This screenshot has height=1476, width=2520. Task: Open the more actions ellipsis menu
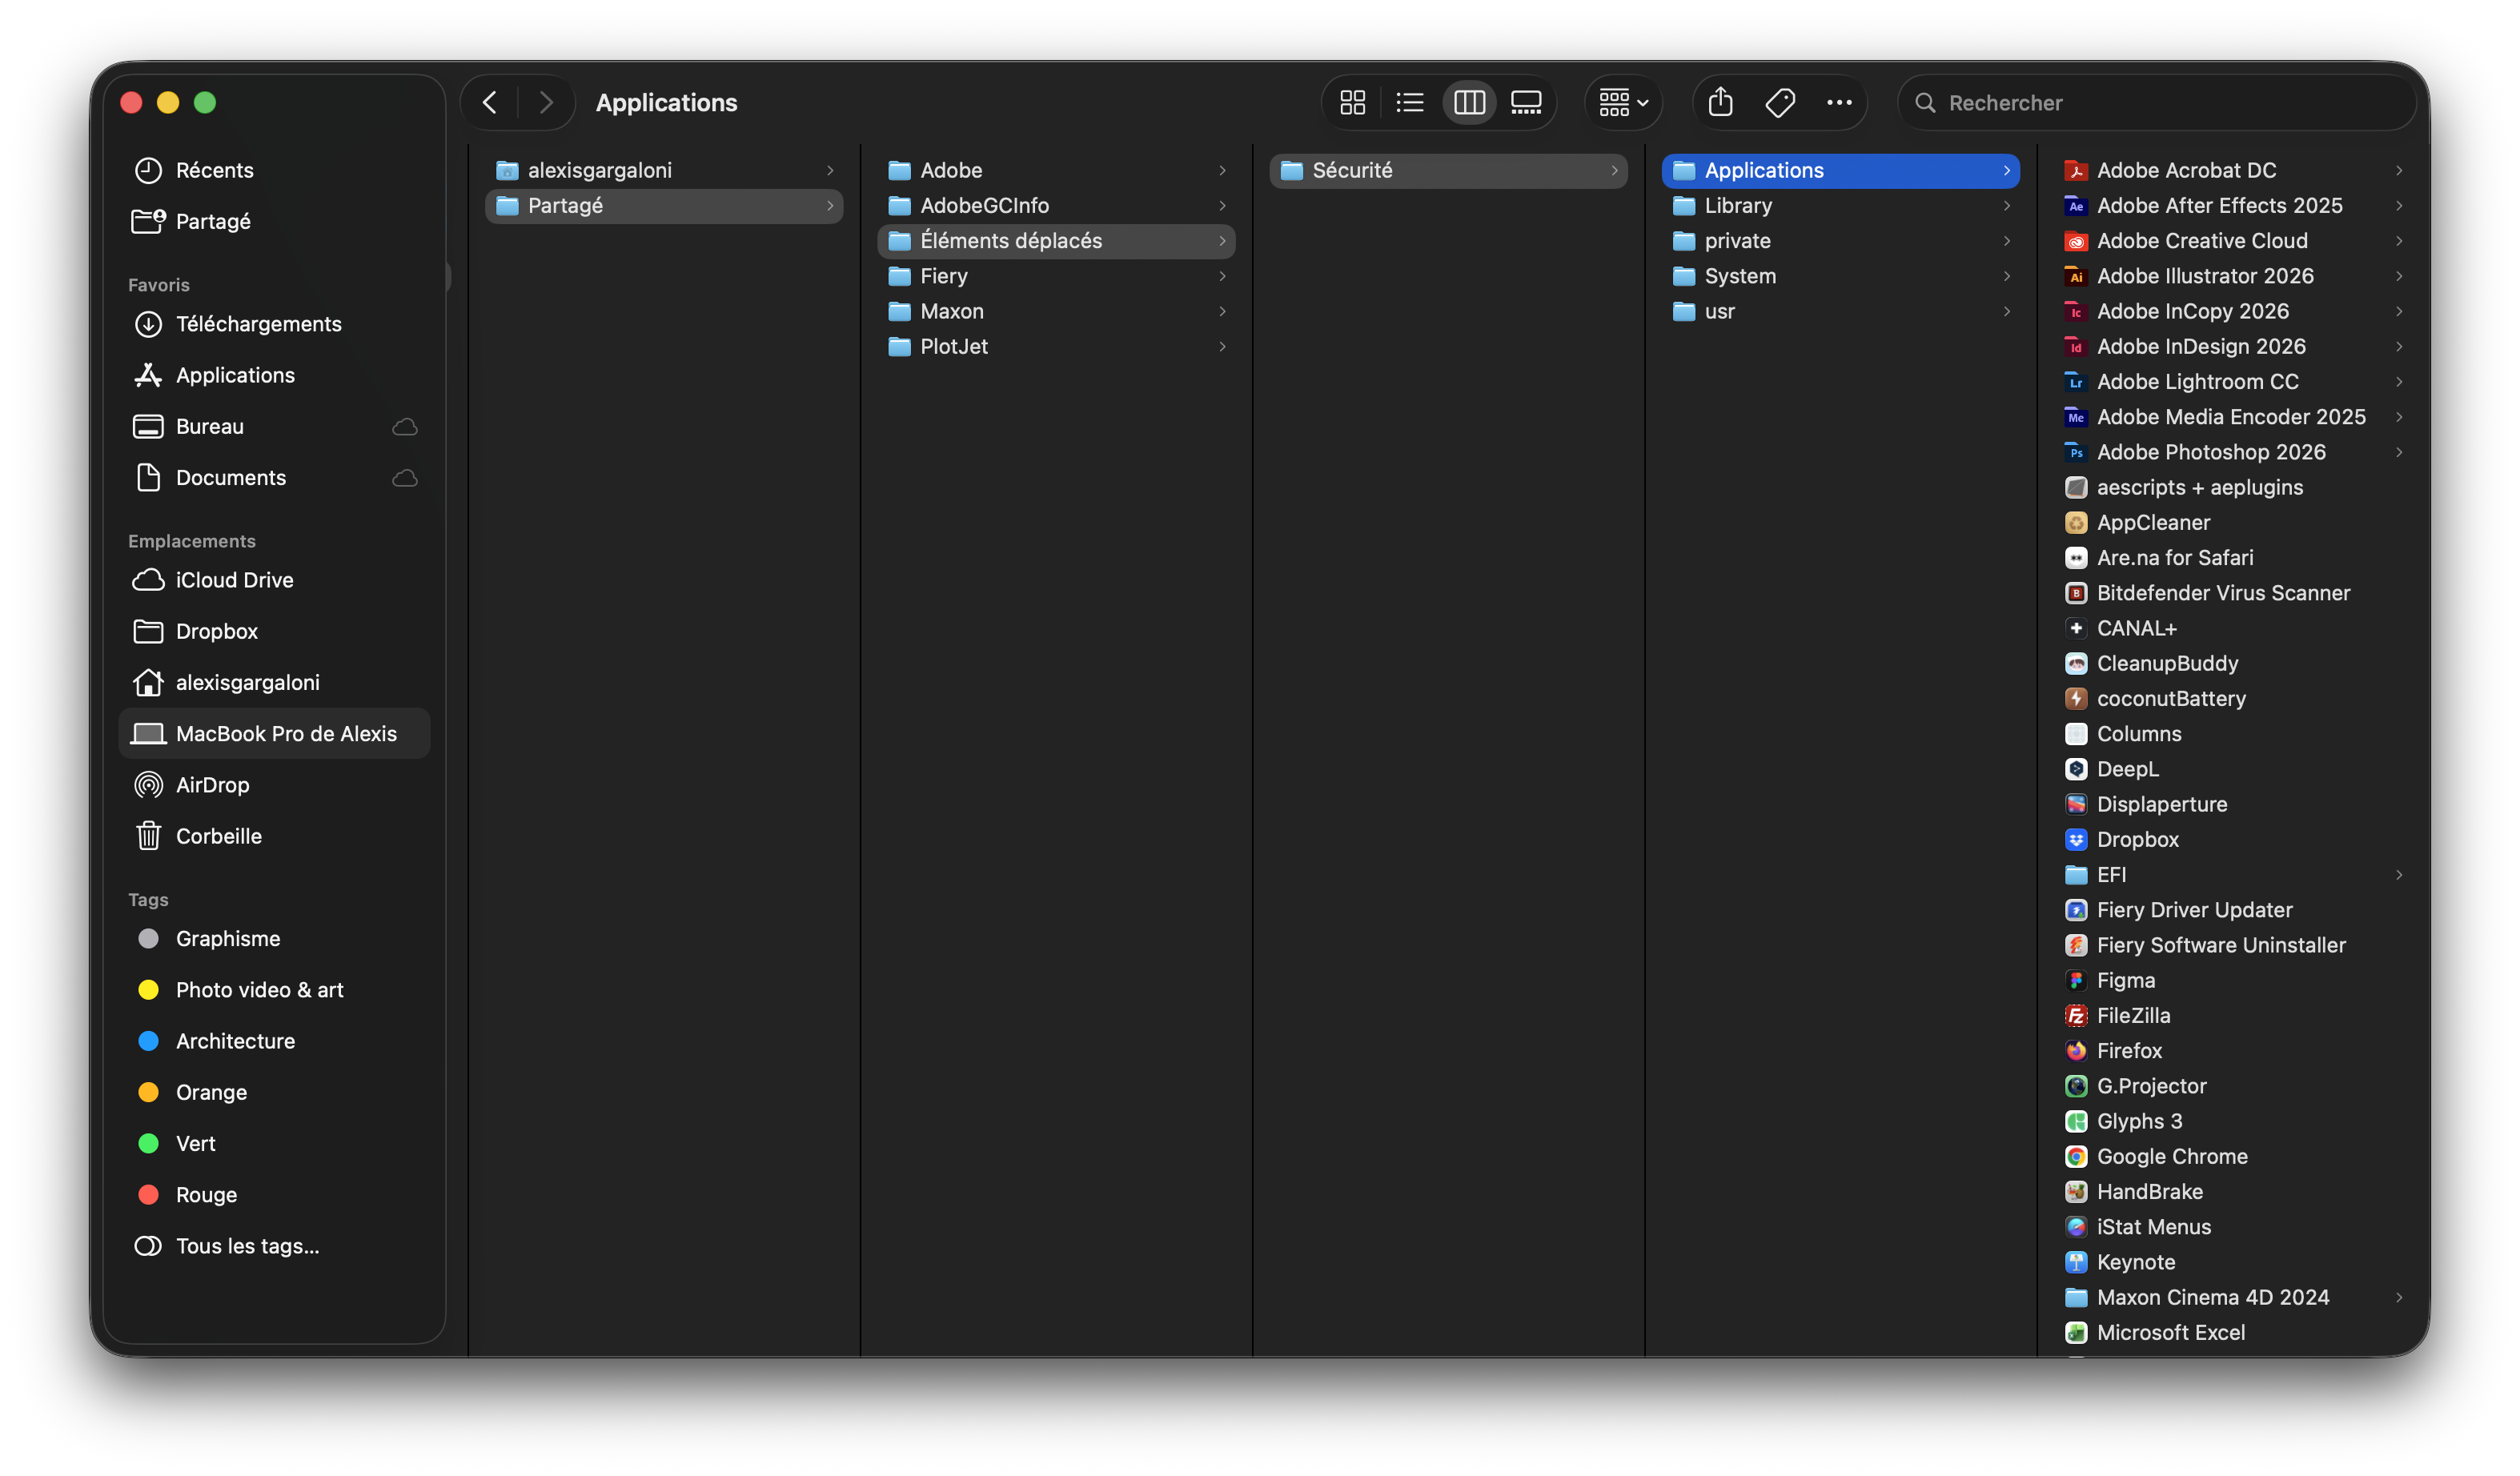click(x=1839, y=102)
